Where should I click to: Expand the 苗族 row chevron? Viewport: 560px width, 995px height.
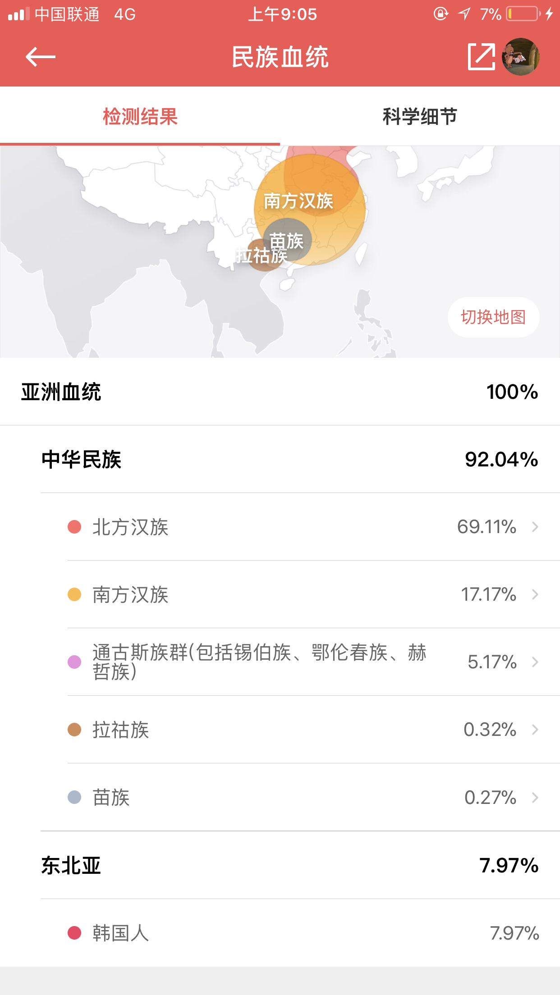535,798
